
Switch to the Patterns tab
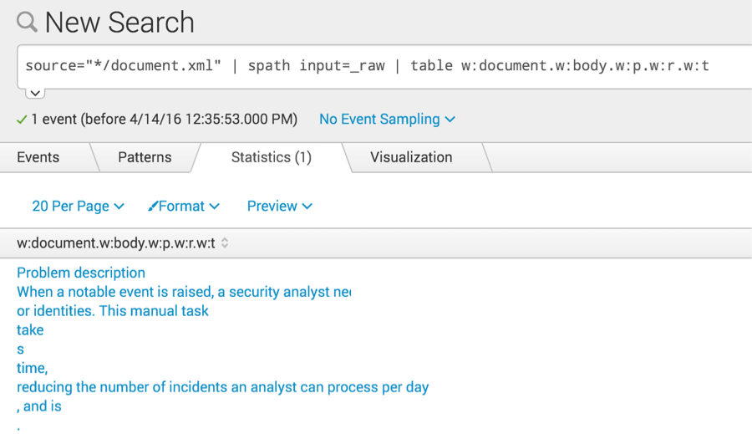(145, 157)
